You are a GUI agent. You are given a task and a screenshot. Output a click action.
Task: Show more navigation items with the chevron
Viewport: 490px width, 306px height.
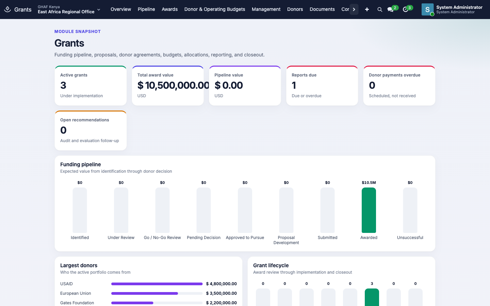coord(354,10)
